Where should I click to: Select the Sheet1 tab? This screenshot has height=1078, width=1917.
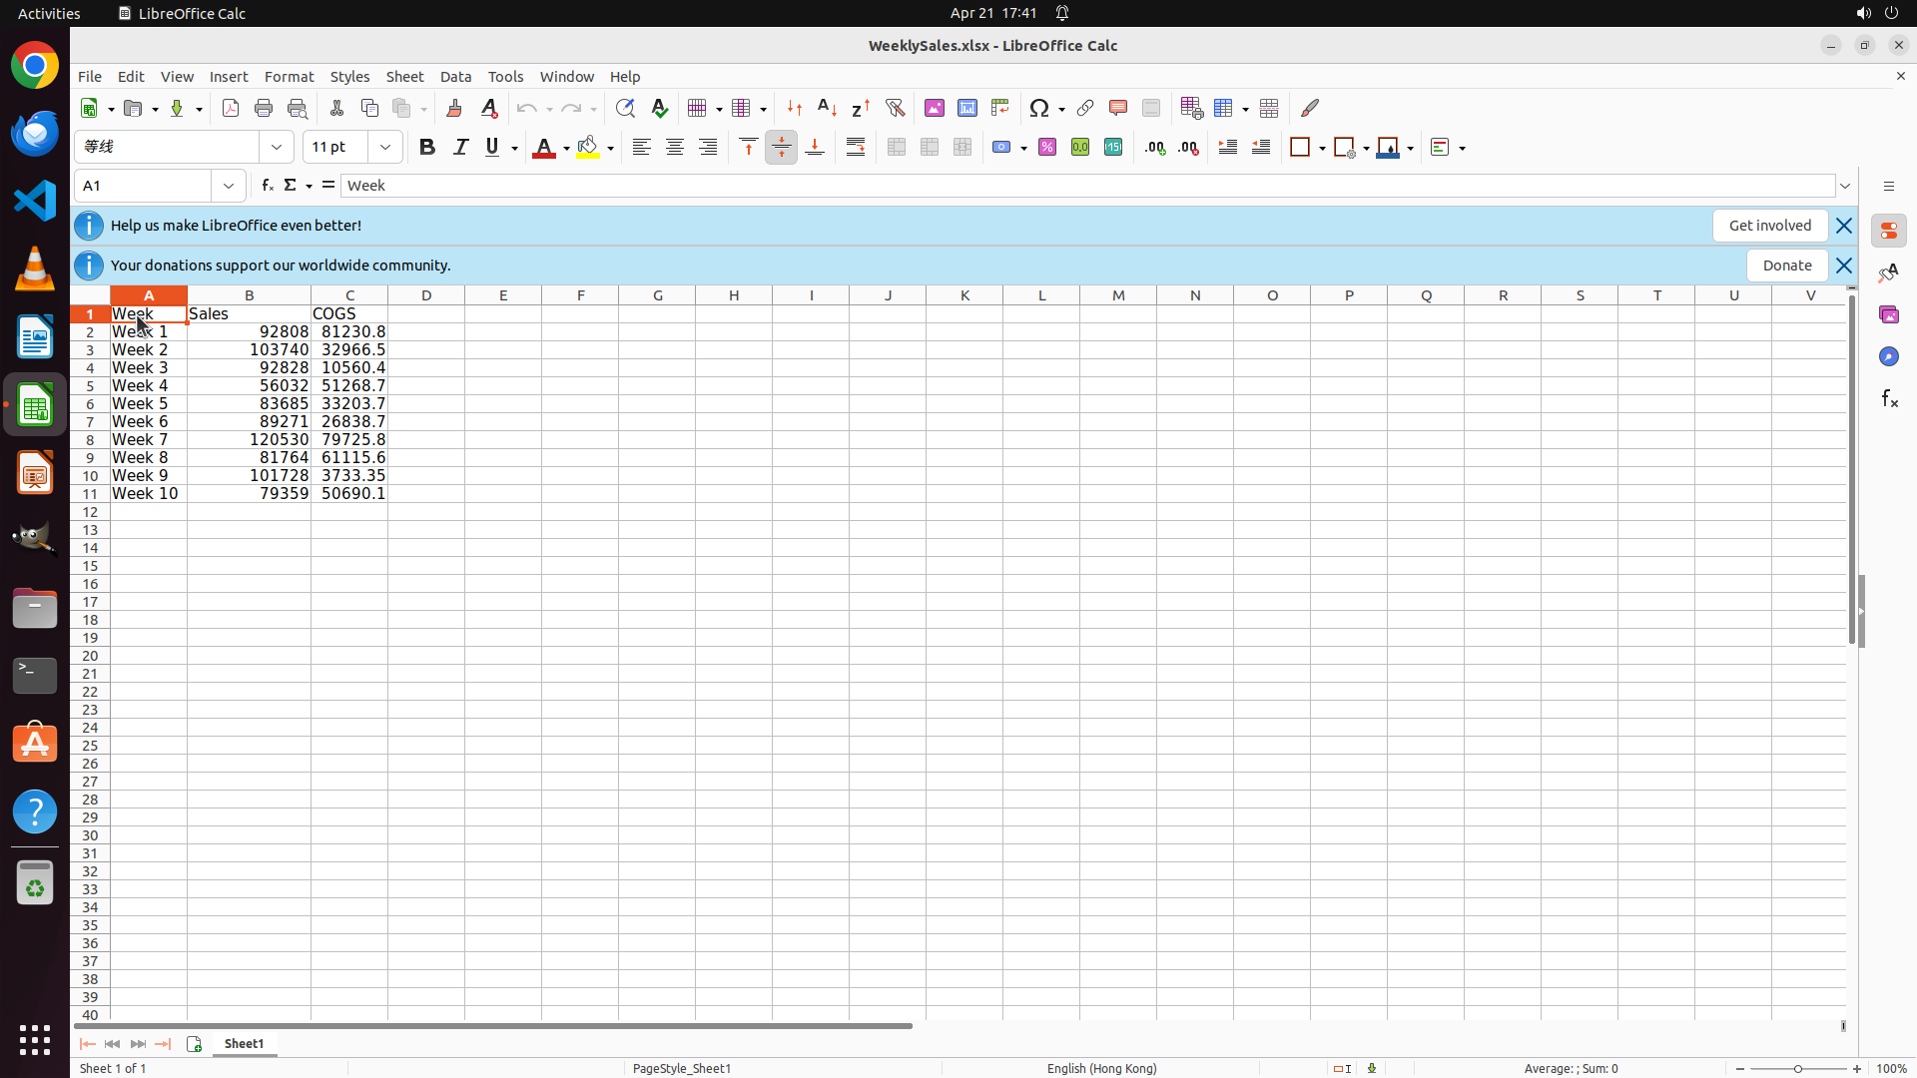point(244,1044)
